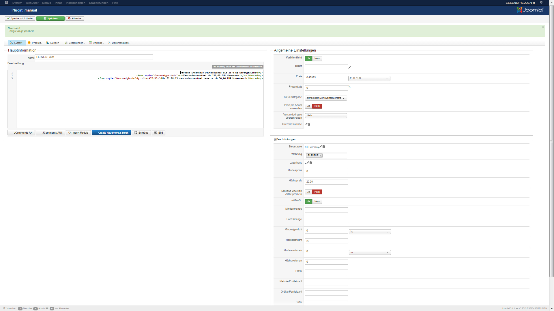Open the Steuerkategorie dropdown
Image resolution: width=554 pixels, height=311 pixels.
326,98
